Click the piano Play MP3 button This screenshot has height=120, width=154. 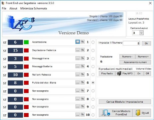tap(125, 73)
